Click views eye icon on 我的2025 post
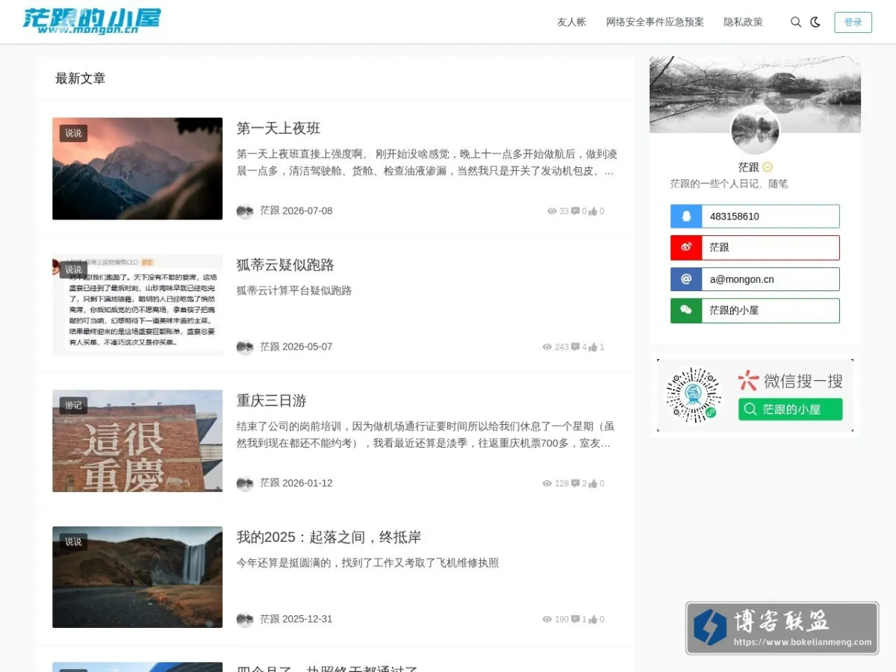 (547, 620)
